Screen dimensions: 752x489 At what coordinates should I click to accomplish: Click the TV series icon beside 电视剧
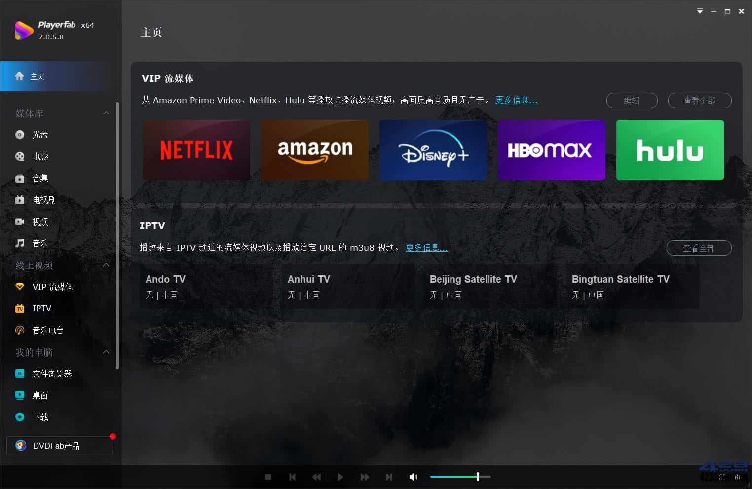(x=20, y=200)
